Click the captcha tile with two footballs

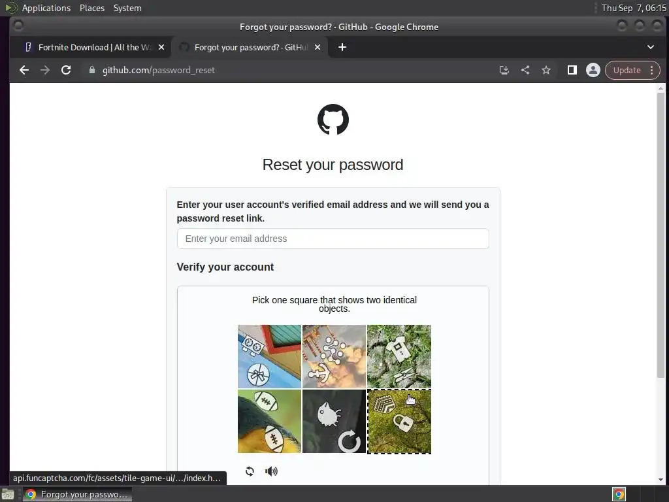click(x=269, y=421)
